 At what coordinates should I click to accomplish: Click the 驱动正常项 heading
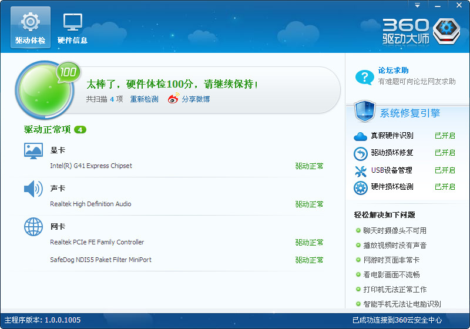(48, 130)
